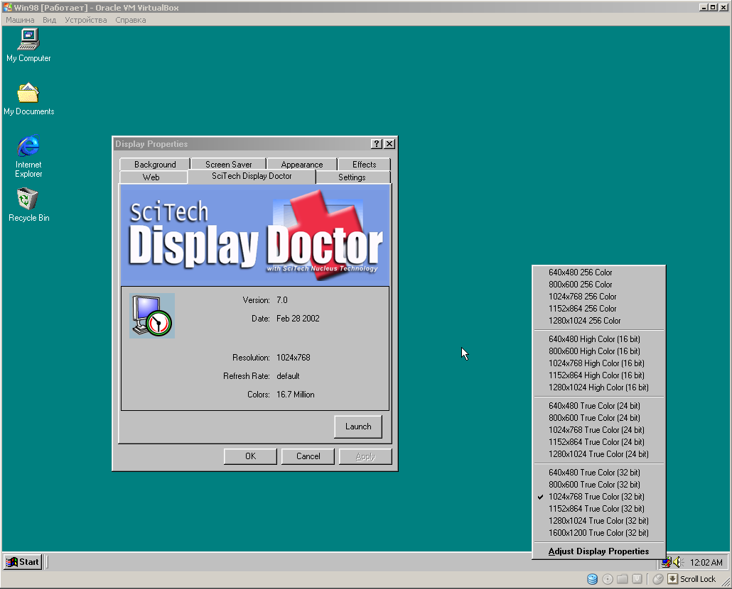Click the VirtualBox optical disc status icon
The image size is (732, 589).
click(x=608, y=579)
